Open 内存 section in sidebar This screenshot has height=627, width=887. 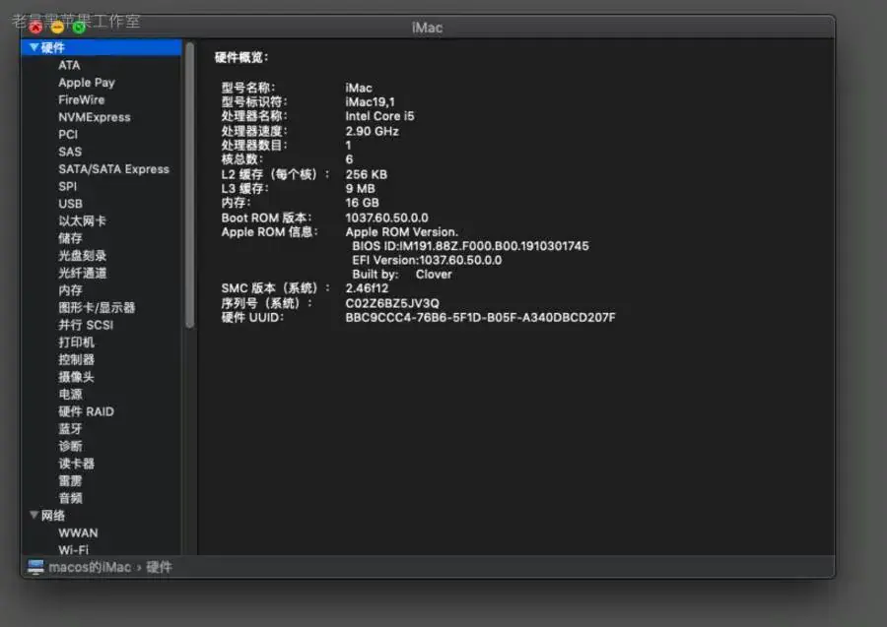pos(70,290)
